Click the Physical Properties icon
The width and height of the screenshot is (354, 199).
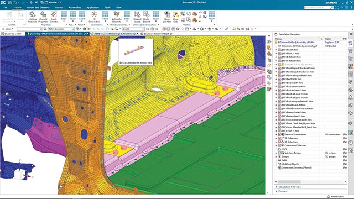43,17
